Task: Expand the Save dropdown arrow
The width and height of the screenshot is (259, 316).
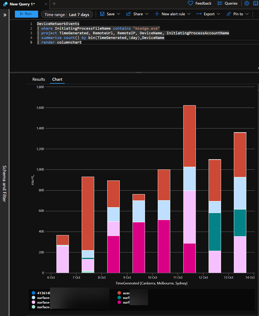Action: [x=118, y=14]
